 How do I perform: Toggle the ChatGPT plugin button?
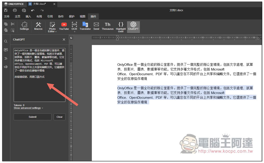(133, 27)
